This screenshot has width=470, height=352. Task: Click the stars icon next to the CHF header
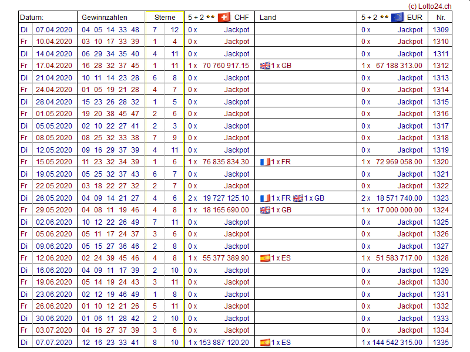tap(210, 18)
